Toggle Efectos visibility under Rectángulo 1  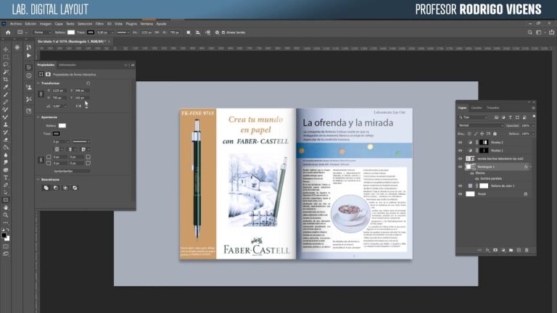point(472,173)
